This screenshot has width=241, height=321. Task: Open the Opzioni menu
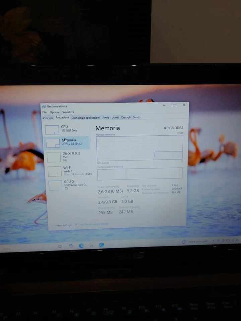55,112
